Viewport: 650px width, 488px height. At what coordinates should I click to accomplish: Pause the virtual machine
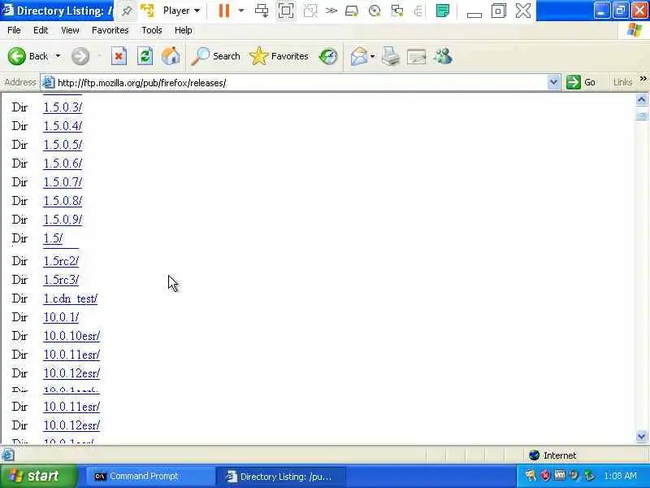224,11
